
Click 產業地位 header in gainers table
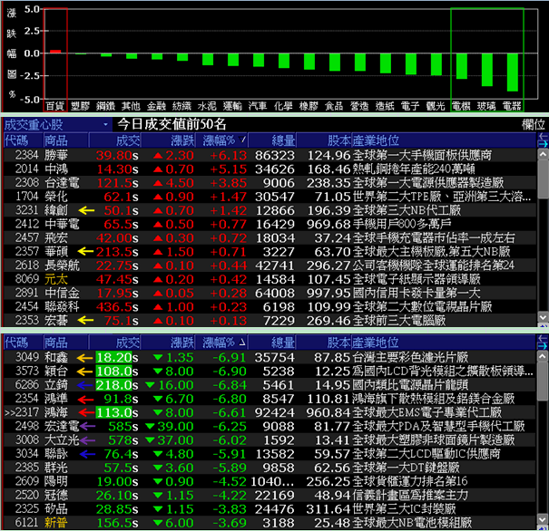click(444, 140)
